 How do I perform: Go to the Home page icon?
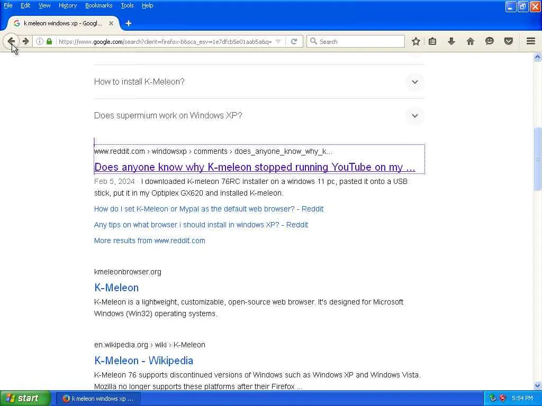(471, 41)
